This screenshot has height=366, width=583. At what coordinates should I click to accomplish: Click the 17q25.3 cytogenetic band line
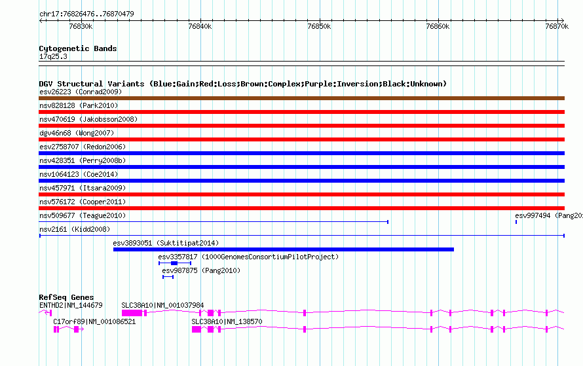[301, 64]
